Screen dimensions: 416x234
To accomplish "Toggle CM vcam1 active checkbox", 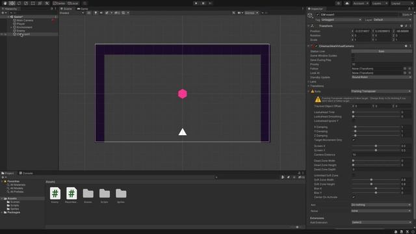I will [318, 14].
